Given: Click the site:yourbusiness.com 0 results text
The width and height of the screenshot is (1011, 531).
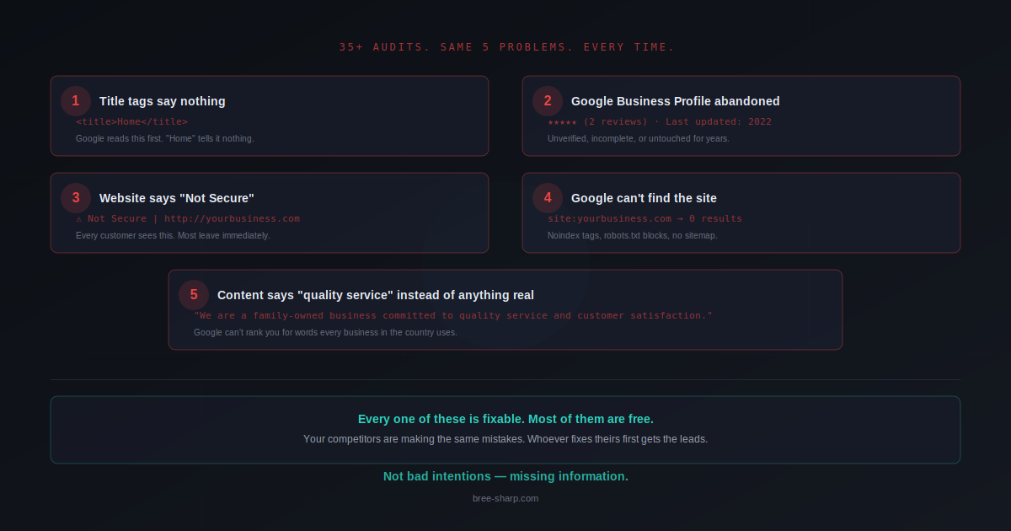Looking at the screenshot, I should point(645,219).
